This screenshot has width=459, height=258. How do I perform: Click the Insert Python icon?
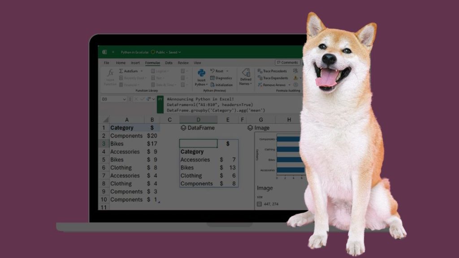click(201, 73)
